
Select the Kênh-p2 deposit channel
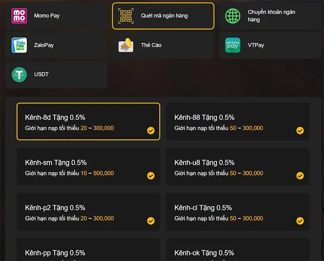coord(88,212)
